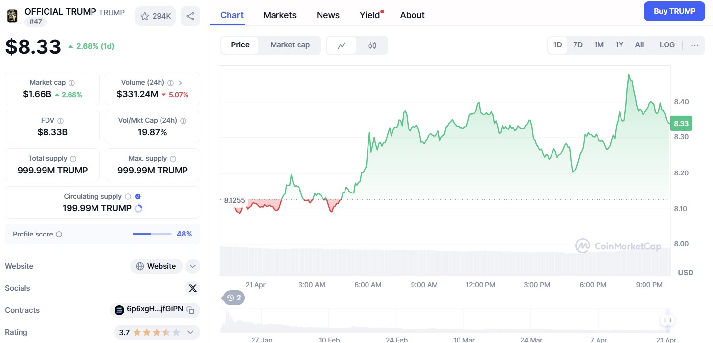Click the share icon next to watchlist
This screenshot has width=713, height=343.
(190, 16)
